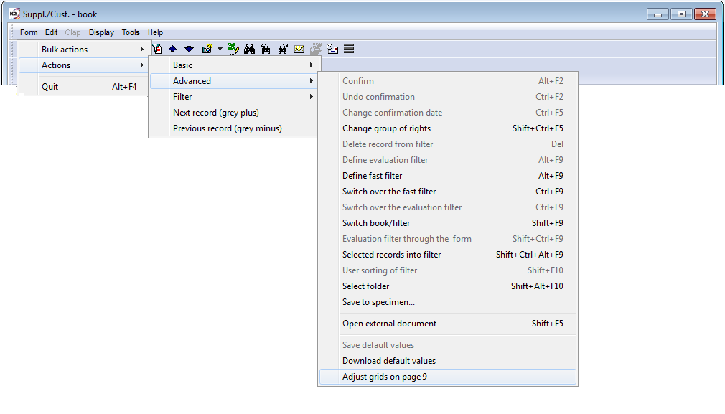Click the envelope mail icon
Image resolution: width=725 pixels, height=414 pixels.
(299, 49)
